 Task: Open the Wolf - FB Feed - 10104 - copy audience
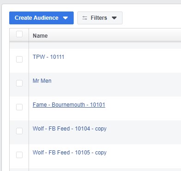pyautogui.click(x=70, y=129)
